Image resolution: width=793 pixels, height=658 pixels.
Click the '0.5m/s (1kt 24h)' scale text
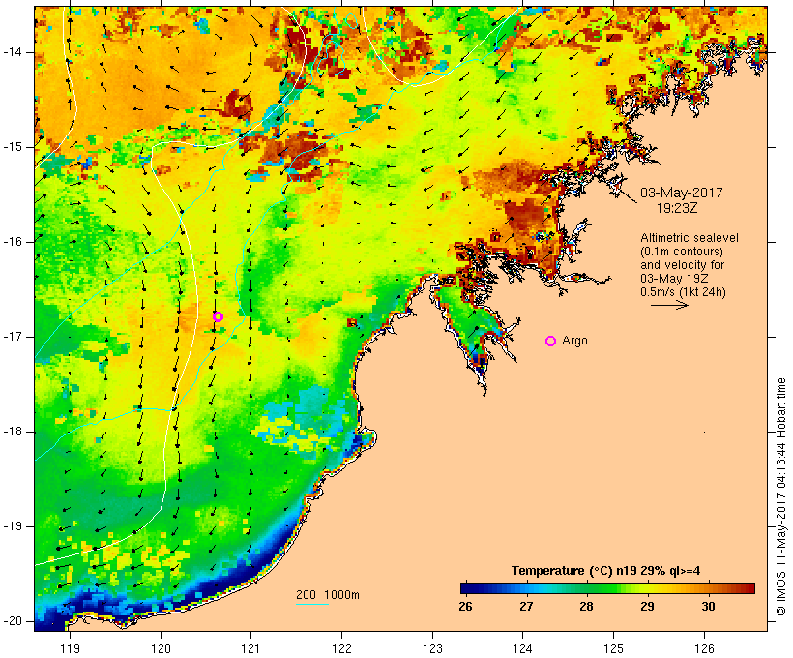683,292
